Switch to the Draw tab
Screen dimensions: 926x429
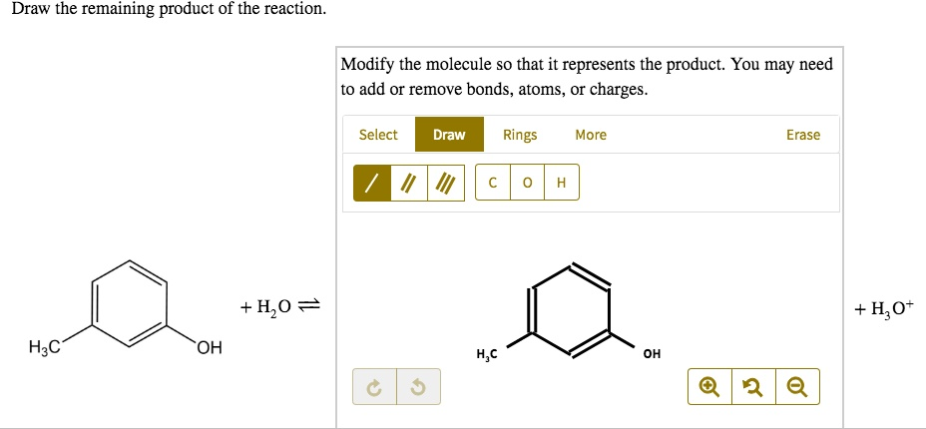(x=449, y=135)
